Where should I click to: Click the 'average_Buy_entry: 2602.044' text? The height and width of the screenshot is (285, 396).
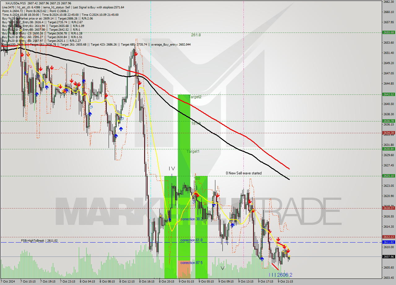coord(171,45)
